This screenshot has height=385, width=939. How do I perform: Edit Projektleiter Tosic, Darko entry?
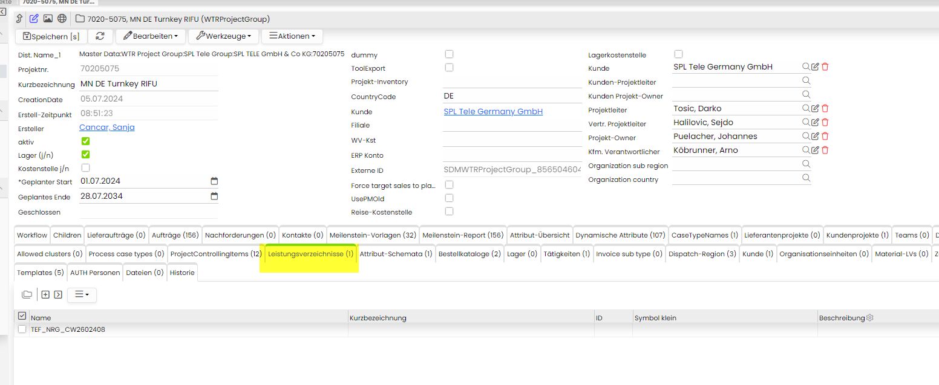click(815, 108)
